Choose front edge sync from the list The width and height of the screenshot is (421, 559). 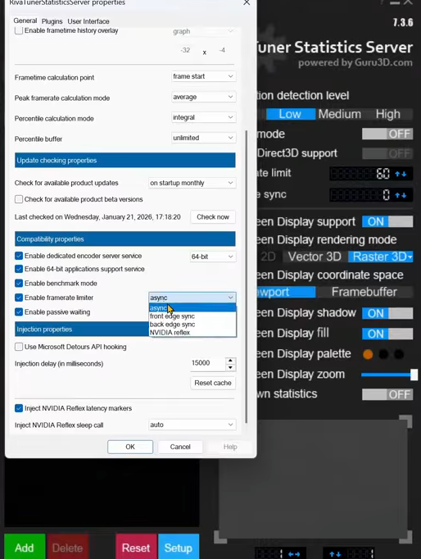click(192, 316)
